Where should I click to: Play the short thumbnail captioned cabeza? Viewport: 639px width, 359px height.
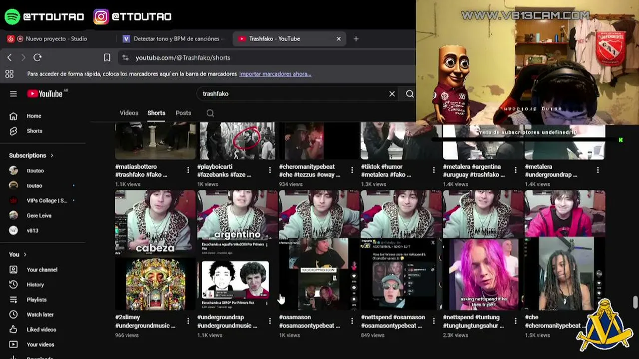pyautogui.click(x=155, y=250)
